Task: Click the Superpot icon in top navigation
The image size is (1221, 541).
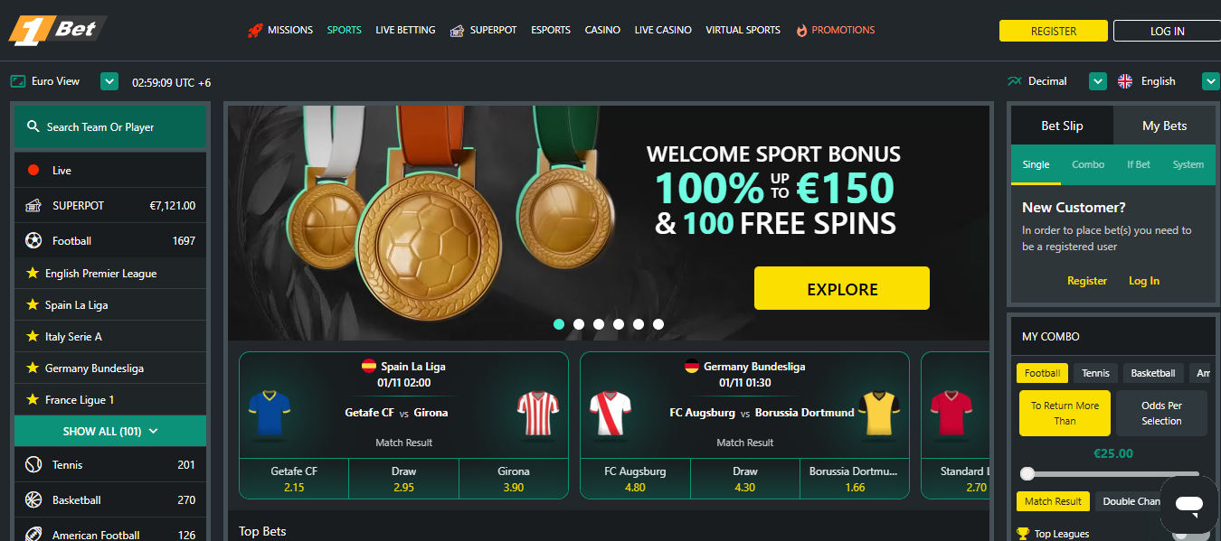Action: (457, 30)
